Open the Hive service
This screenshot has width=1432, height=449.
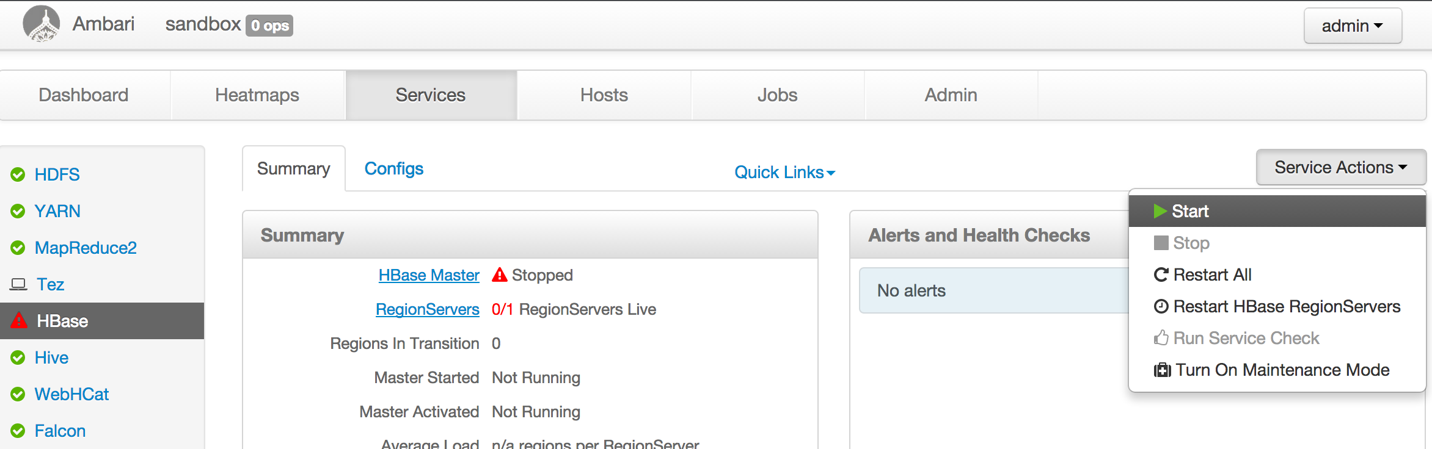click(51, 357)
